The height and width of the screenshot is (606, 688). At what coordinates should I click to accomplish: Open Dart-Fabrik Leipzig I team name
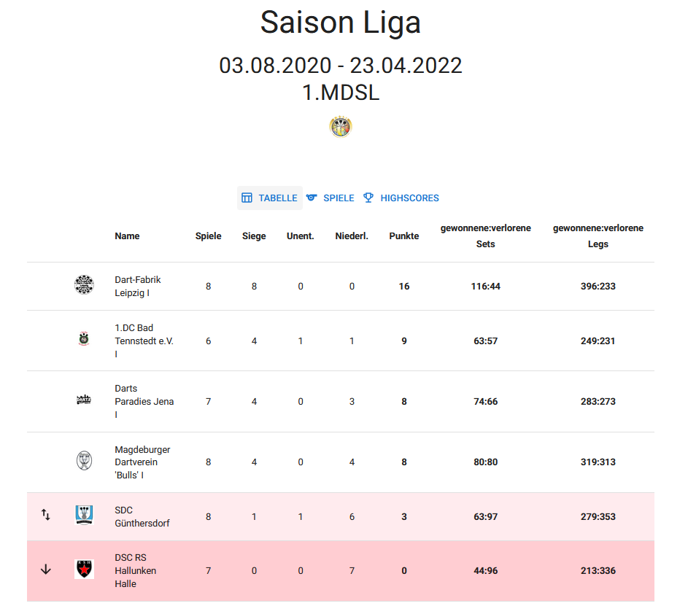pos(138,287)
